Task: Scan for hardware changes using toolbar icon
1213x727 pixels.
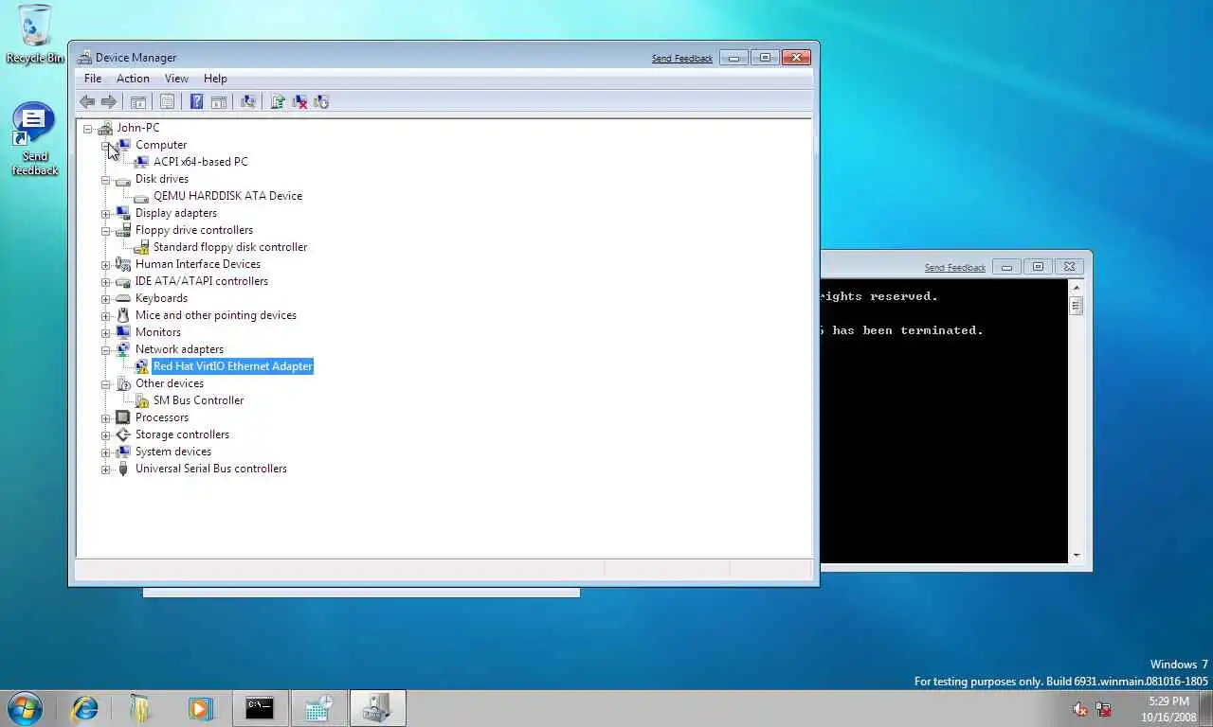Action: (x=248, y=102)
